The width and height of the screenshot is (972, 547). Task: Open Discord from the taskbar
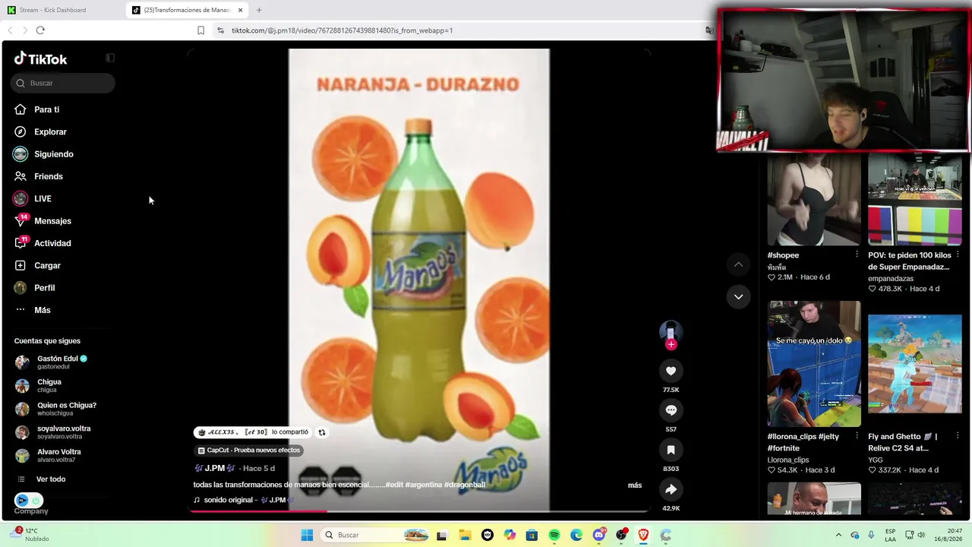(599, 535)
